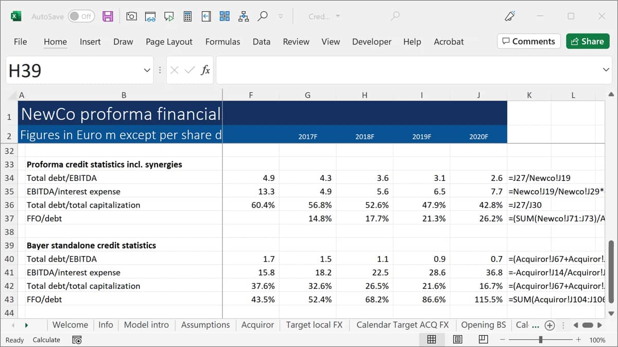This screenshot has width=618, height=347.
Task: Click the Insert Function fx icon
Action: pos(205,70)
